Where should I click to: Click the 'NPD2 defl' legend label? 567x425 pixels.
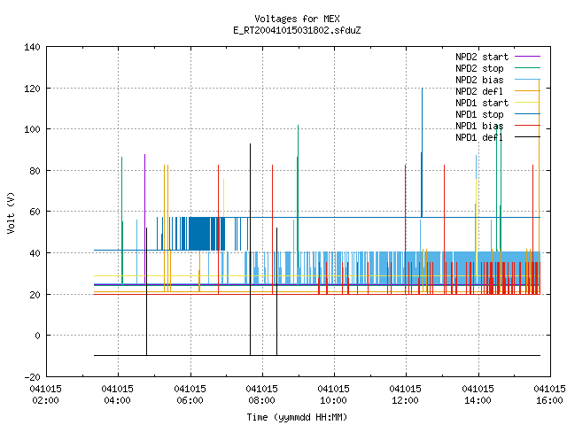coord(479,91)
